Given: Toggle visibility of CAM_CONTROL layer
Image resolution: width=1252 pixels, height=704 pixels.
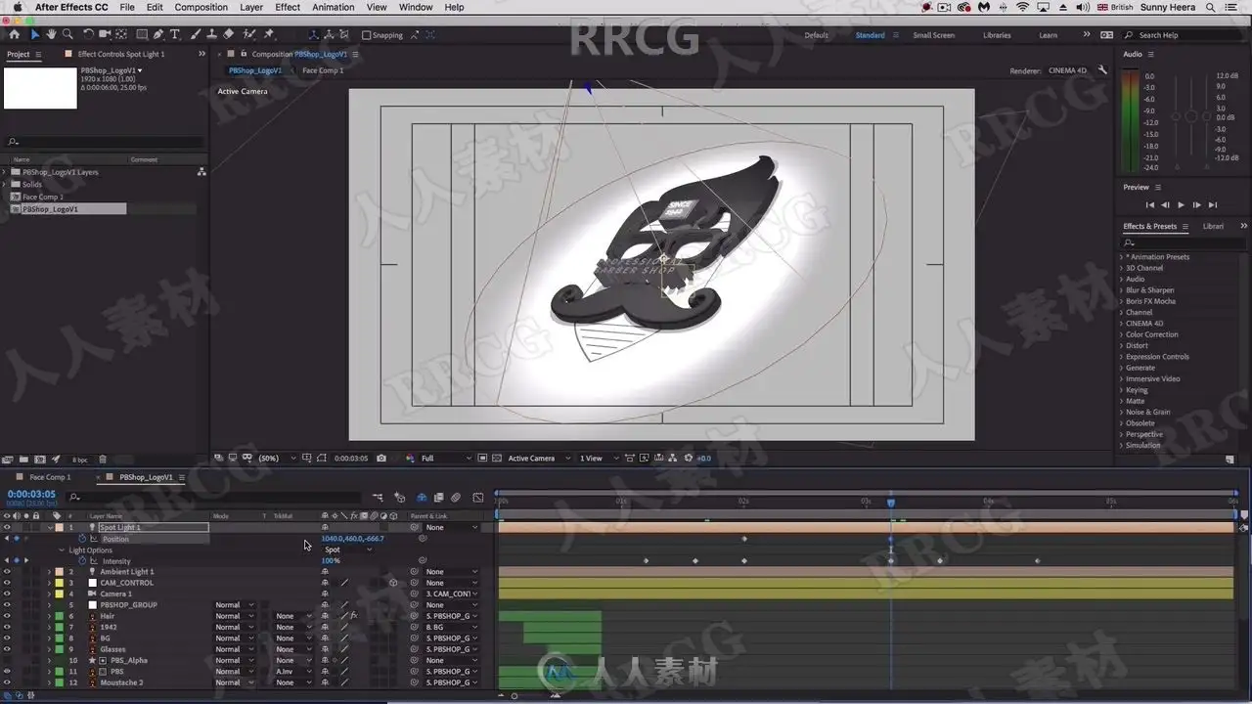Looking at the screenshot, I should [x=7, y=583].
